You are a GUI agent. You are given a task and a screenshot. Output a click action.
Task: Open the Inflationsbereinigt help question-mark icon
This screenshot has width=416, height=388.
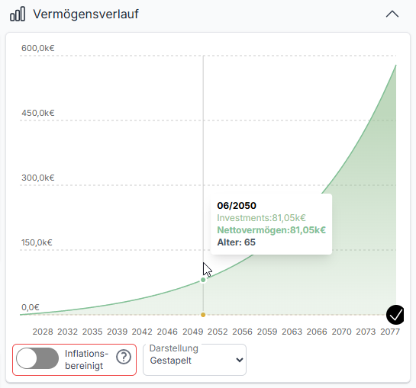(124, 357)
